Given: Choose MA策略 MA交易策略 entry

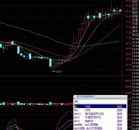Looking at the screenshot, I should [100, 125].
